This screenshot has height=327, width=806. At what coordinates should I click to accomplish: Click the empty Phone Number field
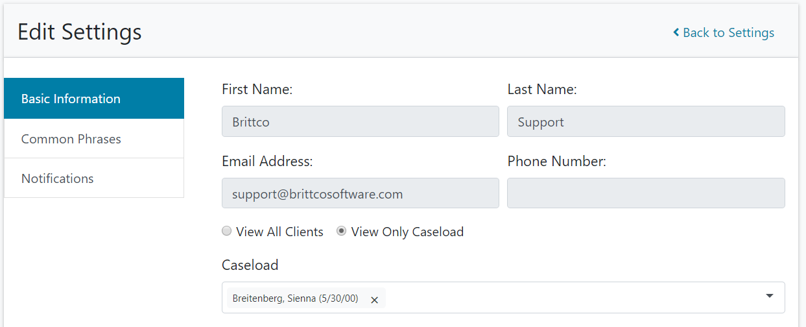click(646, 193)
